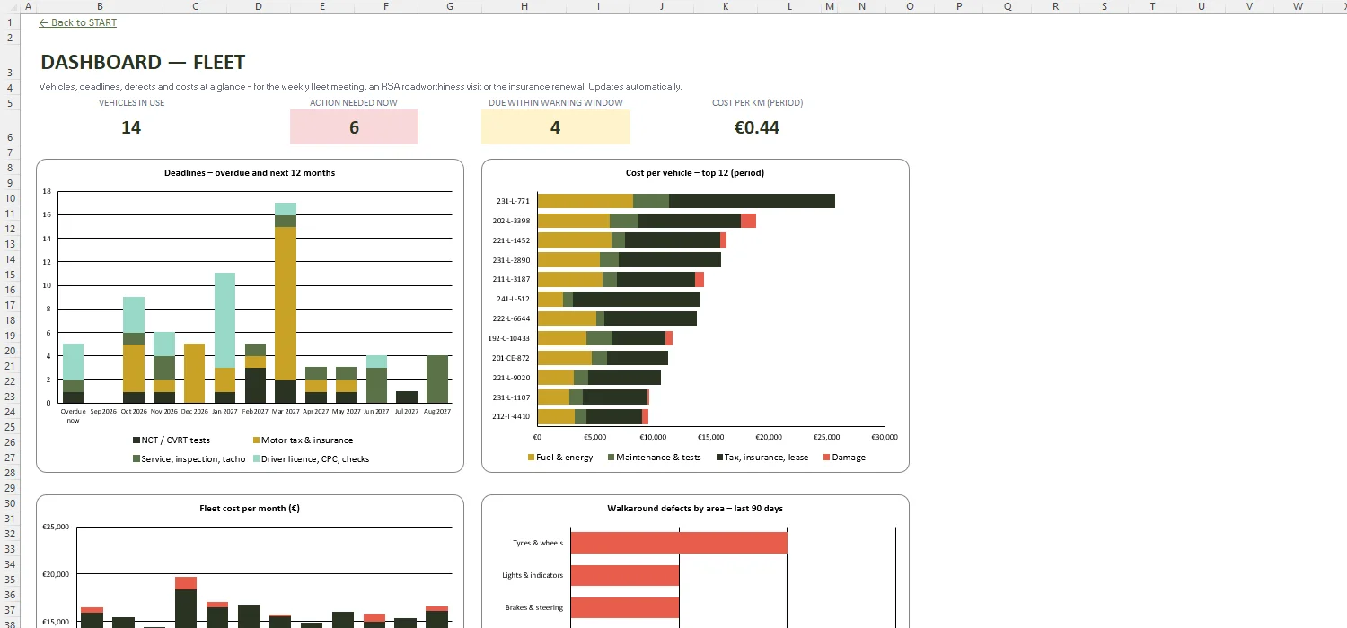Click the Brakes & steering category label

(x=534, y=607)
